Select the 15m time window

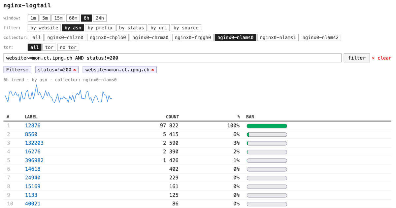59,18
